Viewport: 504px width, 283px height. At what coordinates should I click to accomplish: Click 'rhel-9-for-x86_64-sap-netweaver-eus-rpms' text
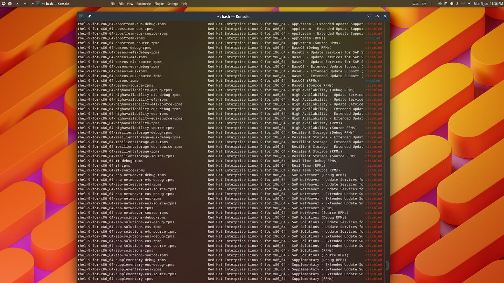[120, 198]
